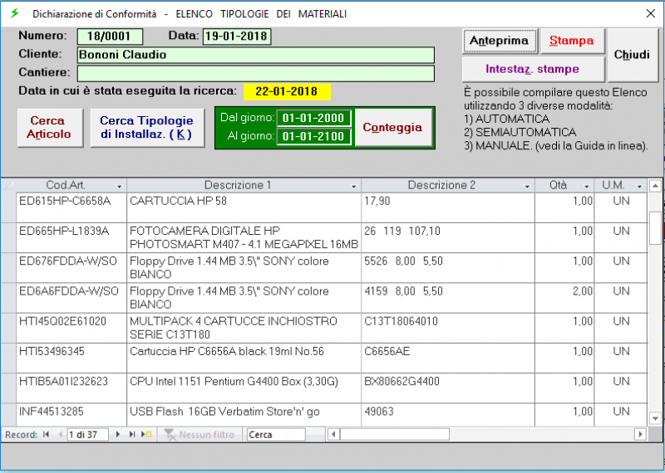Run the Conteggia count button
This screenshot has width=665, height=473.
tap(393, 128)
